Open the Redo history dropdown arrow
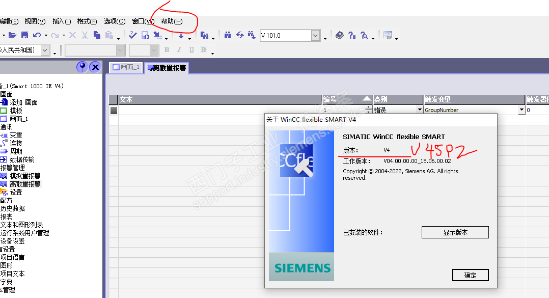This screenshot has height=298, width=549. [x=64, y=35]
